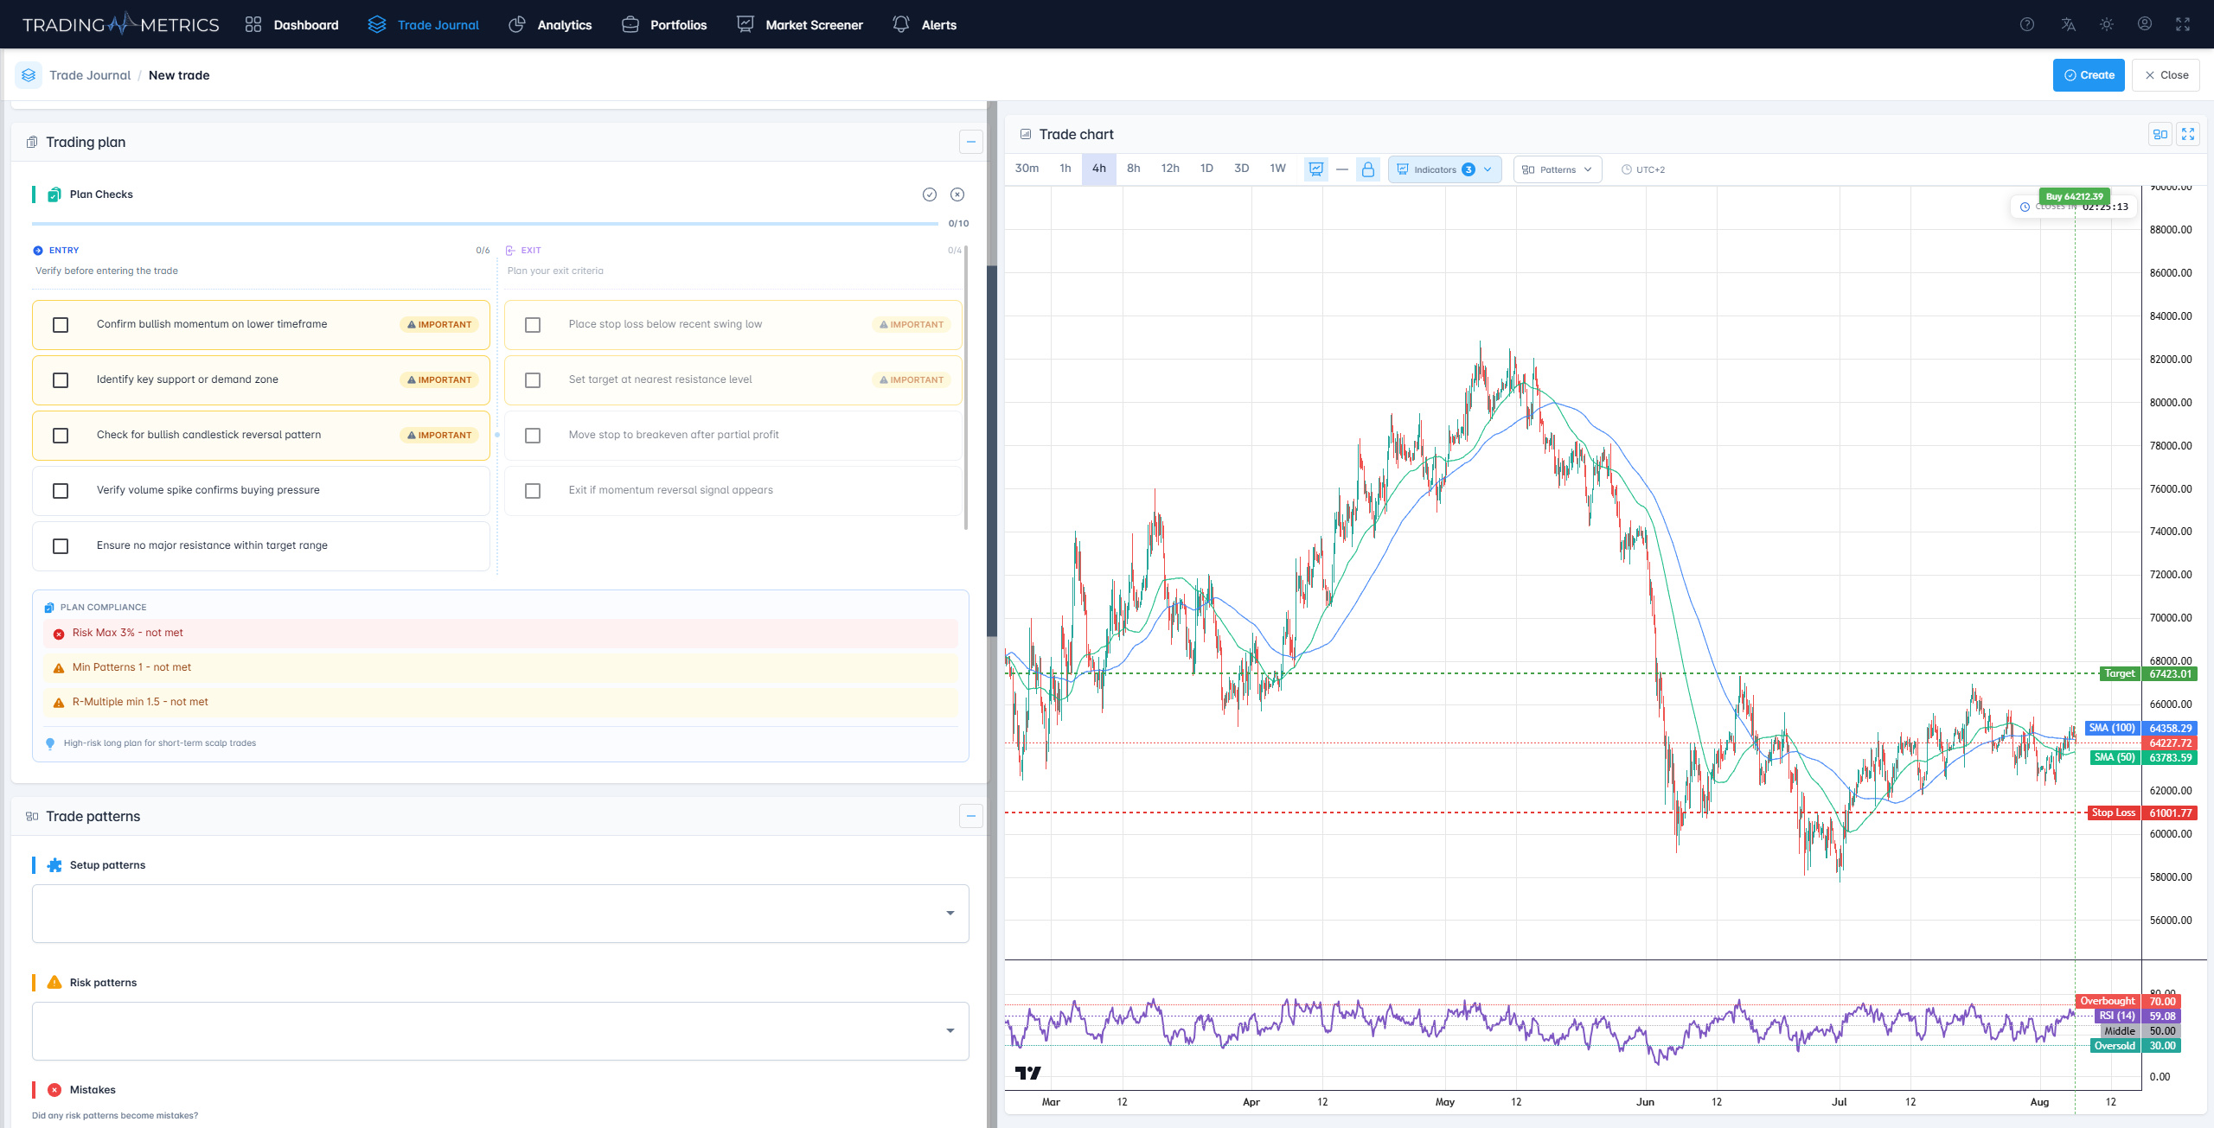Click Plan Compliance clipboard icon
Screen dimensions: 2214x1128
(x=49, y=608)
